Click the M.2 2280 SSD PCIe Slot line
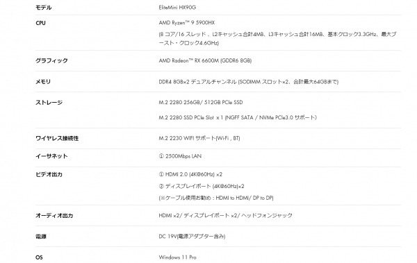The height and width of the screenshot is (263, 417). (x=238, y=117)
